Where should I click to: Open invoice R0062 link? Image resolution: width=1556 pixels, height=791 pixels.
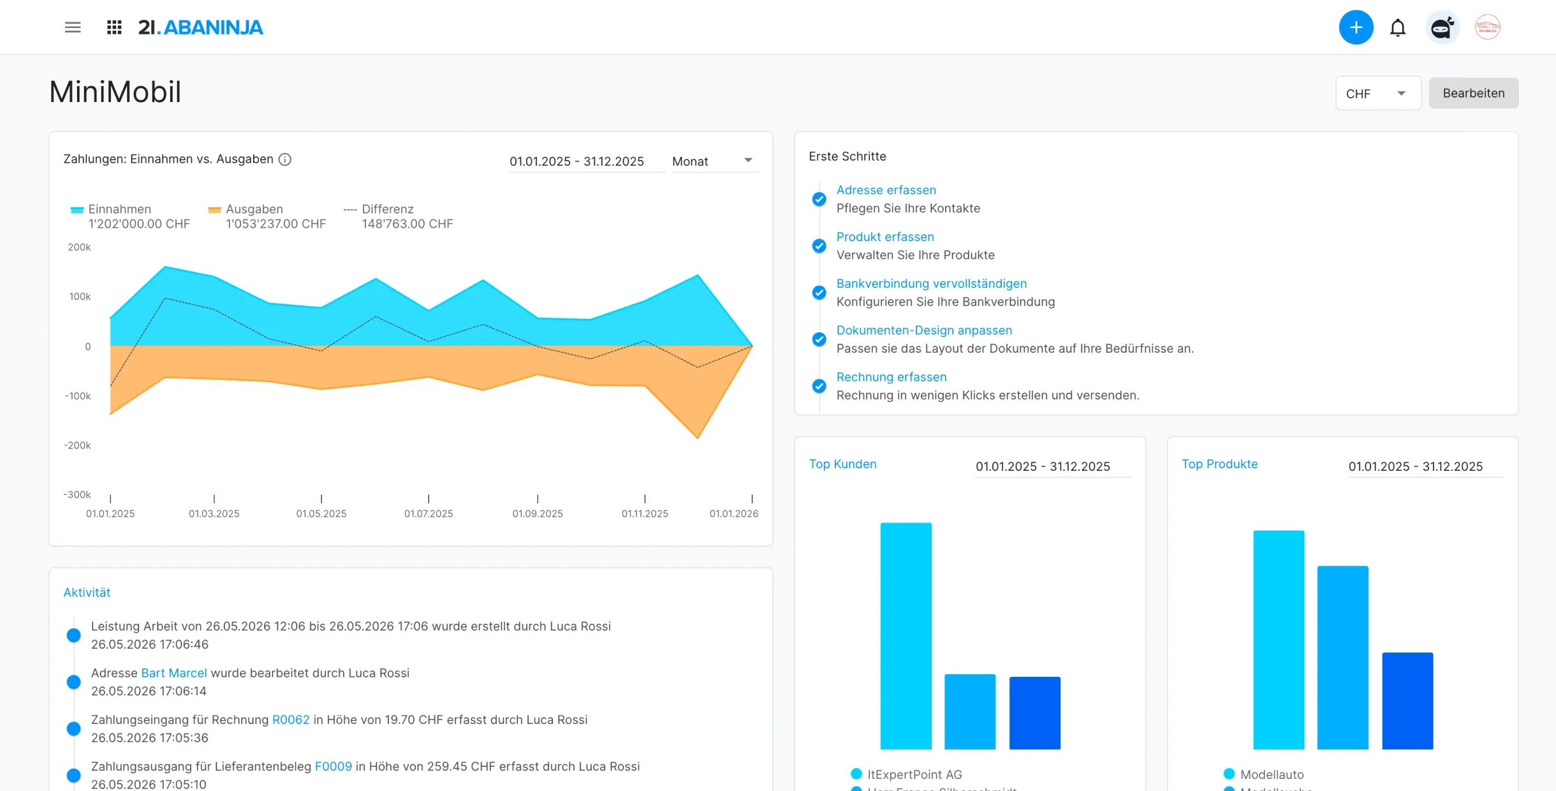tap(291, 720)
